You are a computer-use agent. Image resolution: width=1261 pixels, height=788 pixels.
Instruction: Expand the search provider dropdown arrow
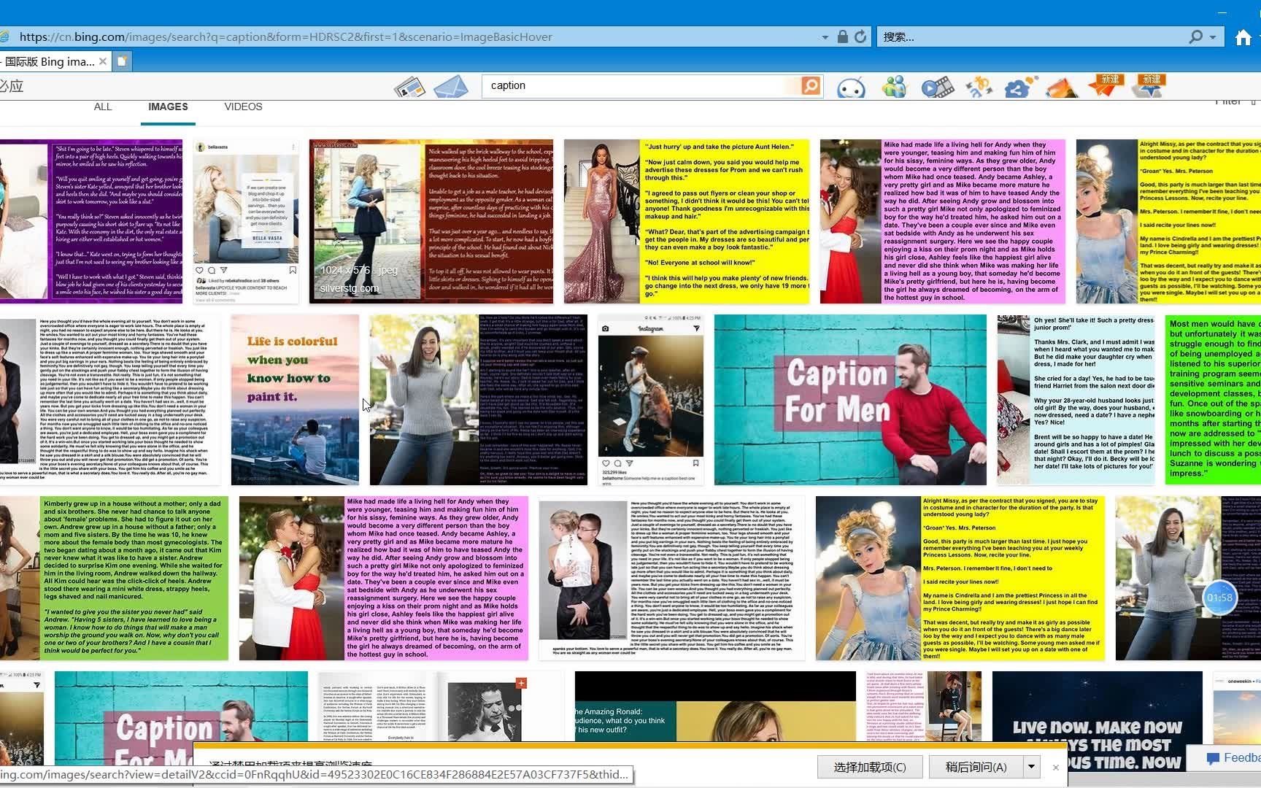pos(1213,37)
